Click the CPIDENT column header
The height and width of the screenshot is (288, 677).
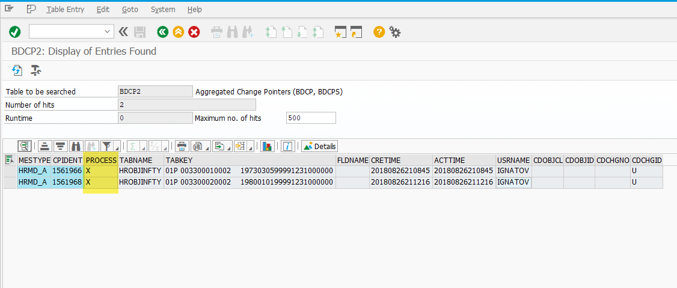point(67,160)
